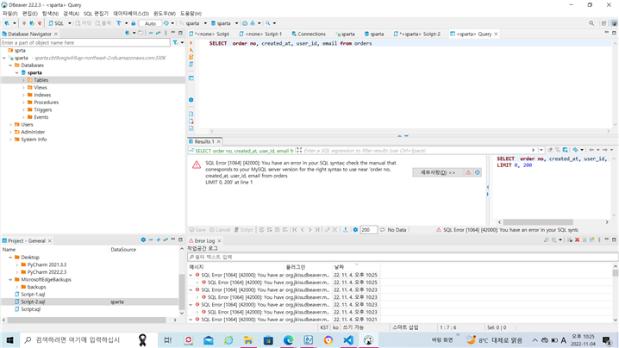Click the Error Log filter text field
Image resolution: width=619 pixels, height=348 pixels.
click(x=403, y=257)
